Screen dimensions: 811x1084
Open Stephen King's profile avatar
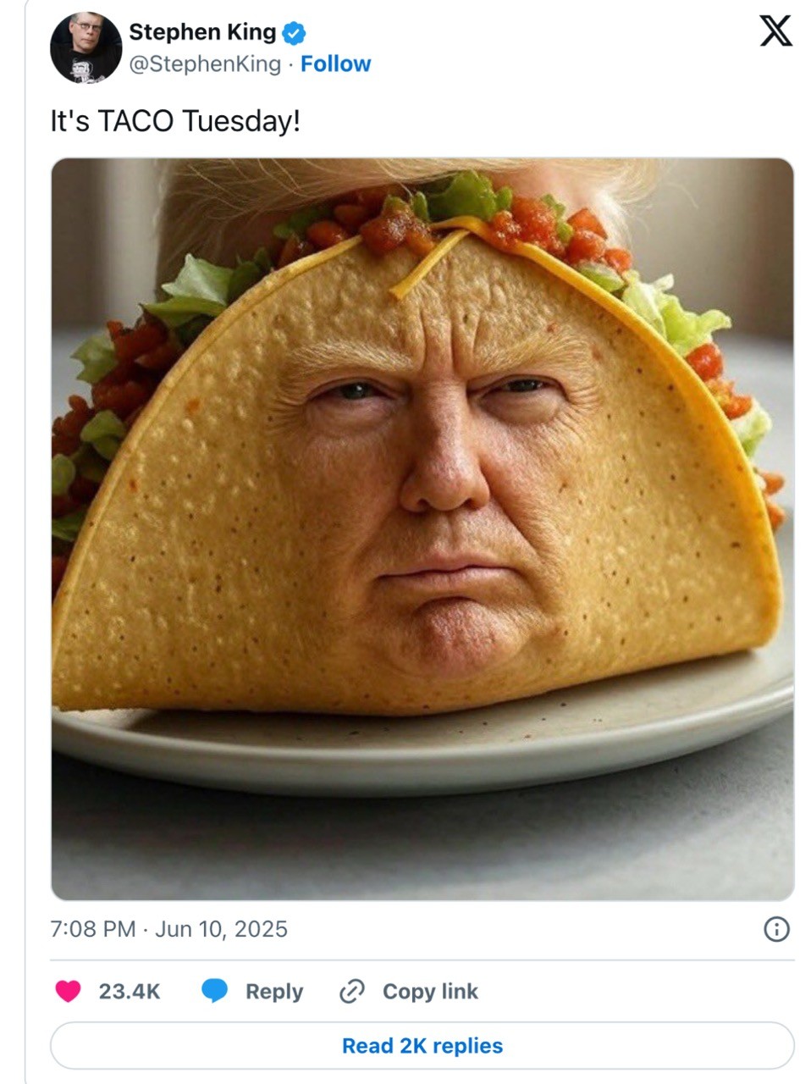(x=86, y=47)
